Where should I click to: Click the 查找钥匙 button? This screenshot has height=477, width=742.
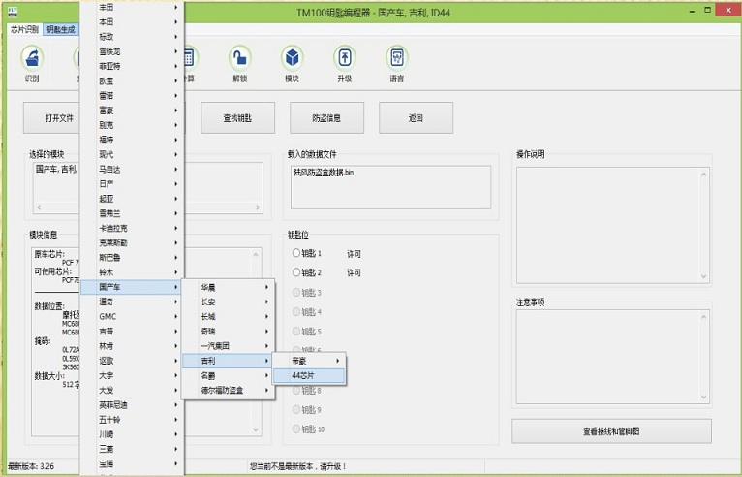click(237, 118)
